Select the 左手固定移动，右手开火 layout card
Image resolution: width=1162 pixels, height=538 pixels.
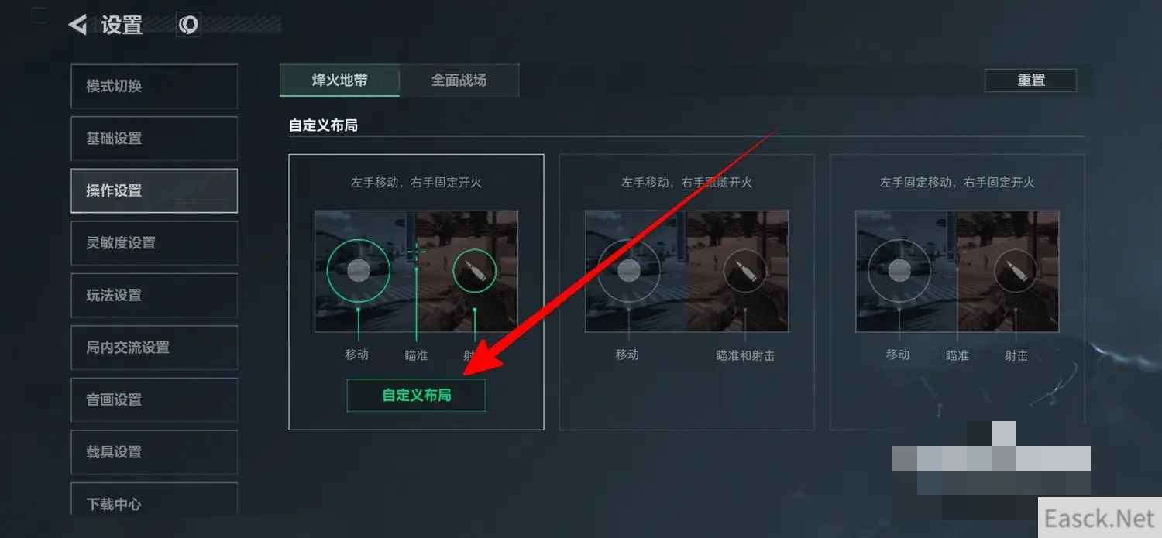click(x=957, y=292)
